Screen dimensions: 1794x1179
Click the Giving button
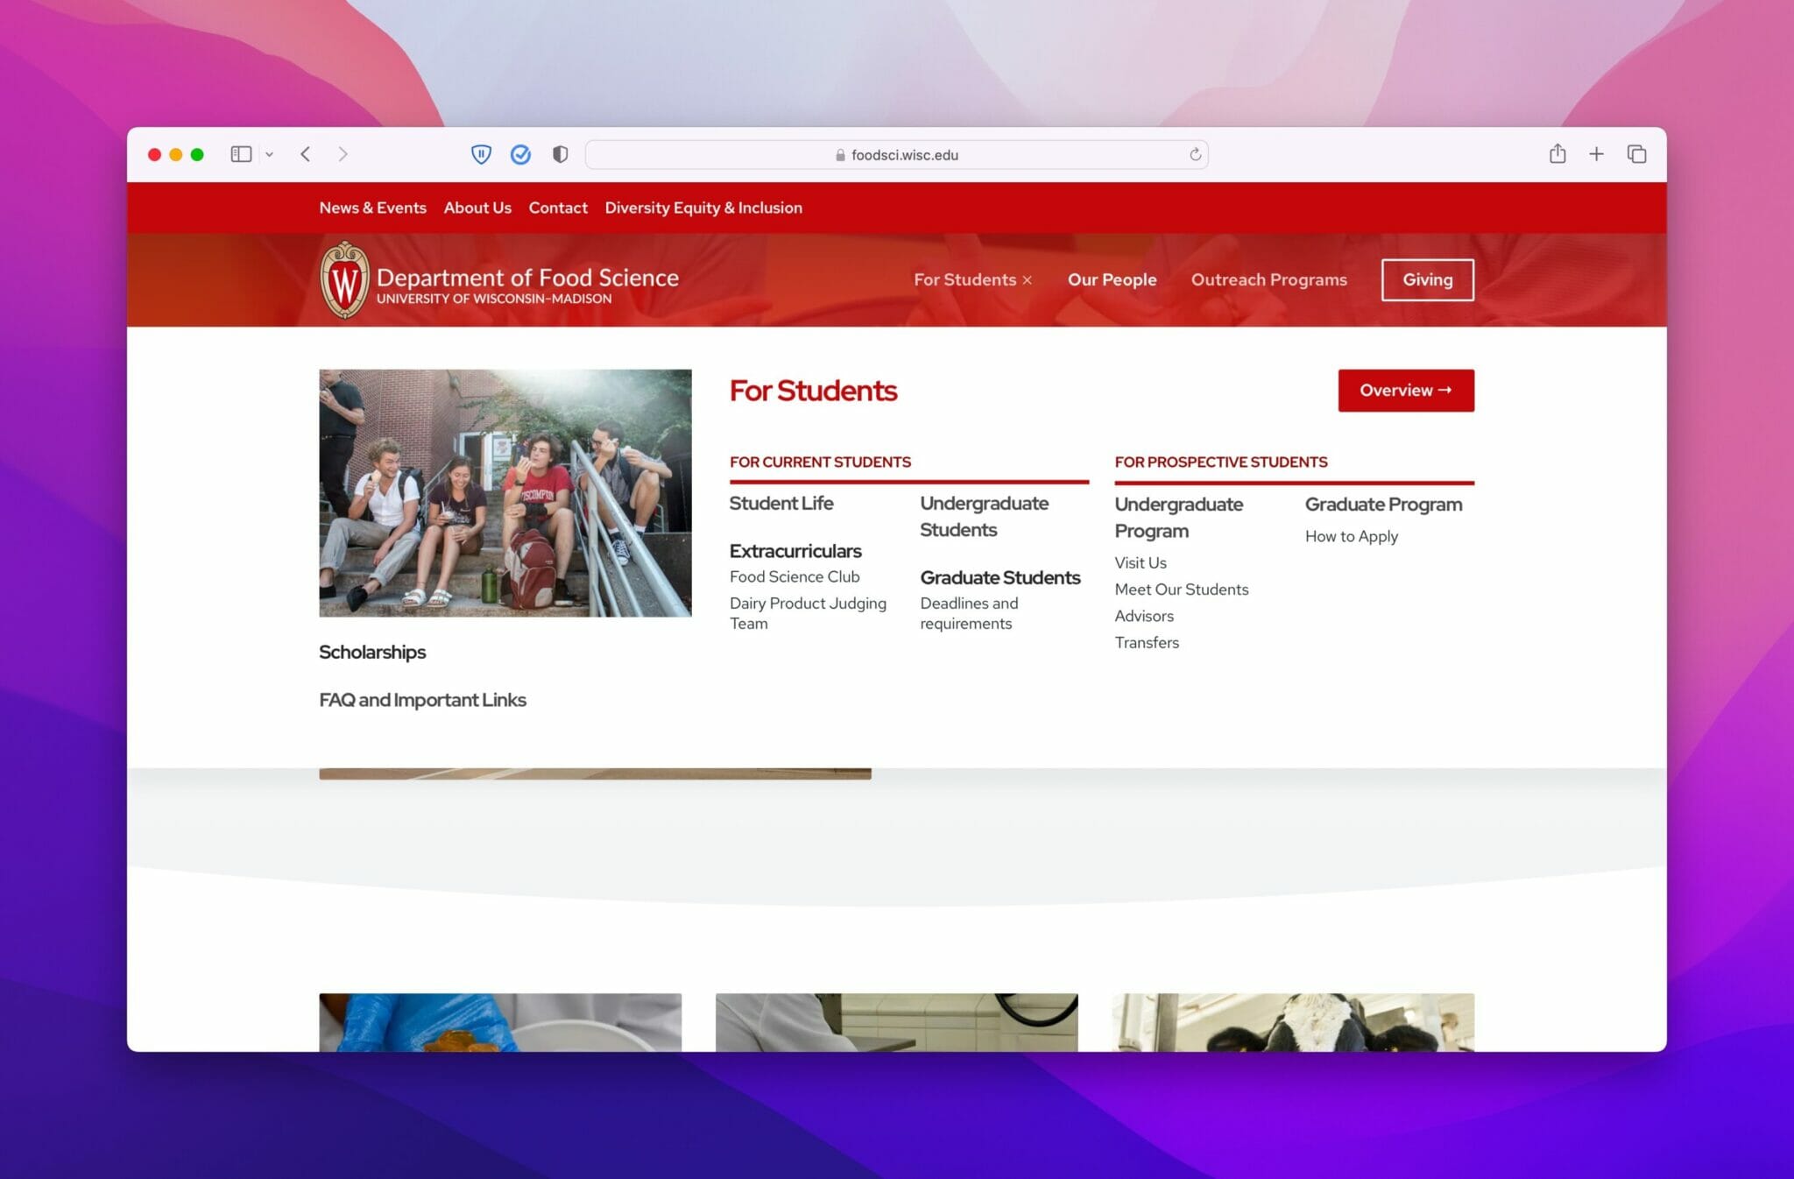tap(1428, 279)
